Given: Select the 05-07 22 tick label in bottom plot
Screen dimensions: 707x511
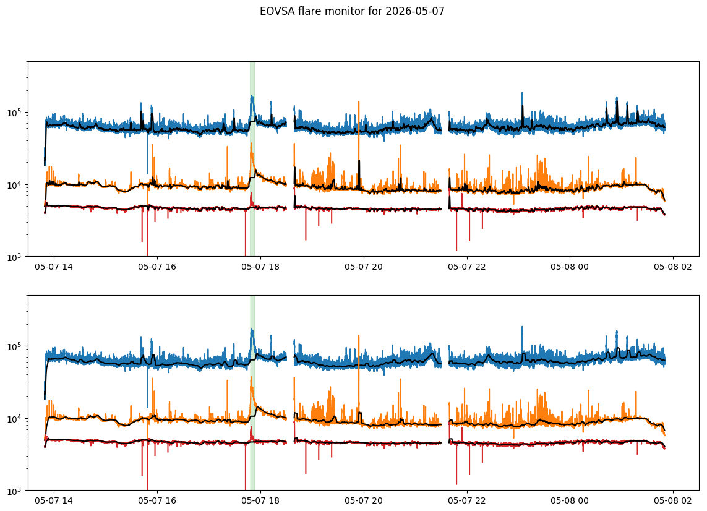Looking at the screenshot, I should tap(466, 500).
